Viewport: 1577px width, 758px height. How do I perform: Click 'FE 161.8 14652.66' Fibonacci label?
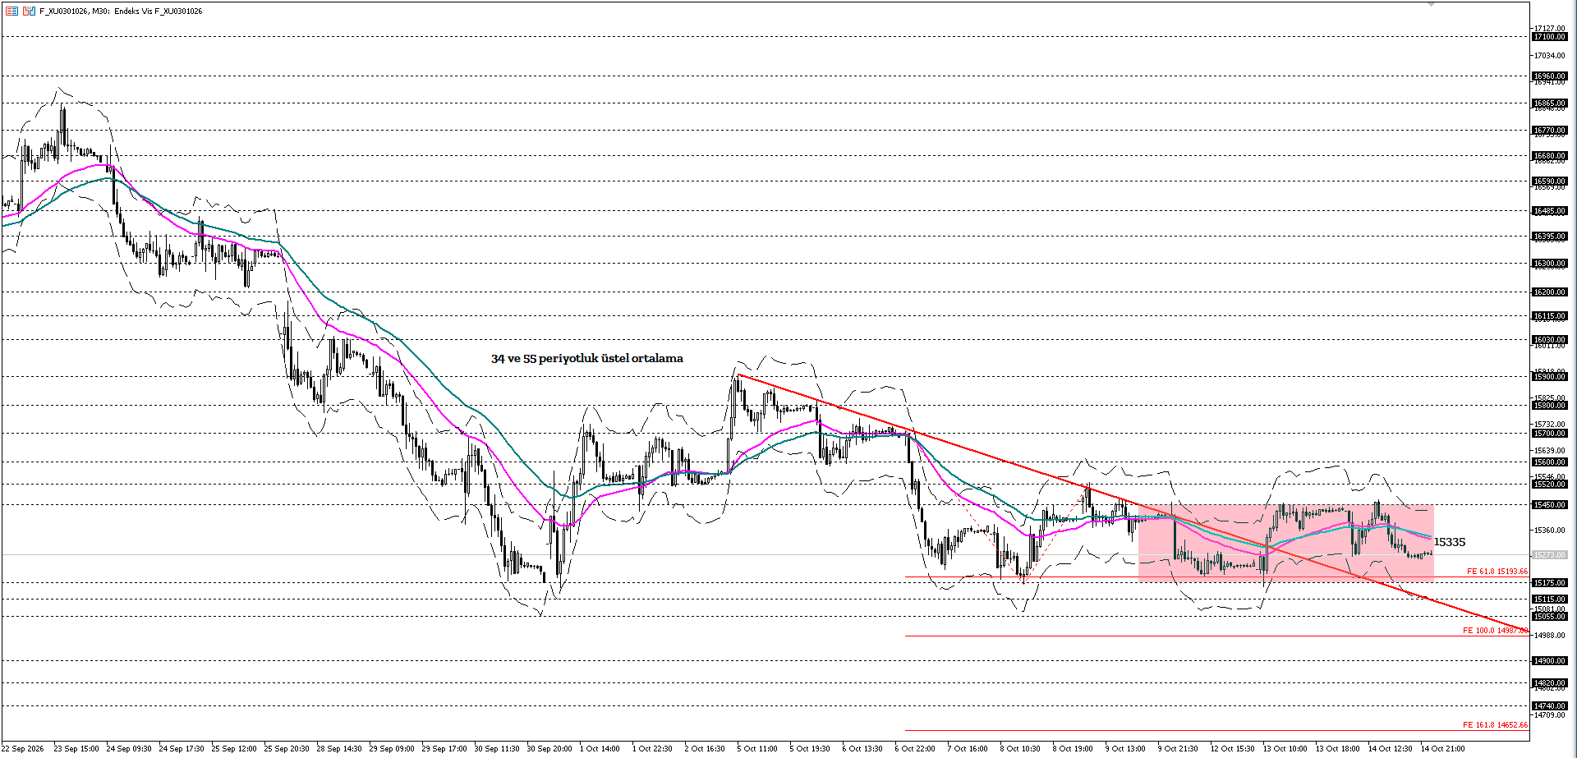click(x=1495, y=725)
